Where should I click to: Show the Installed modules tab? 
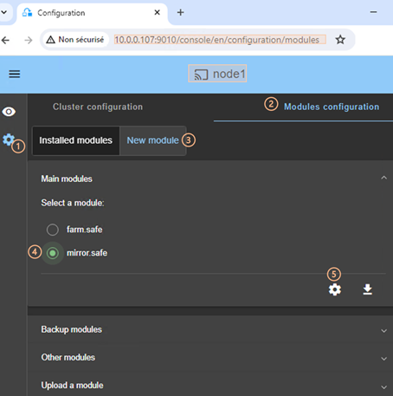[76, 140]
